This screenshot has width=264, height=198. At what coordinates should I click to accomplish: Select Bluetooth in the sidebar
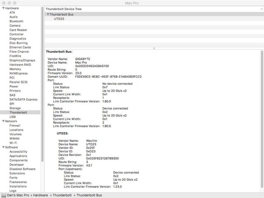tap(16, 21)
